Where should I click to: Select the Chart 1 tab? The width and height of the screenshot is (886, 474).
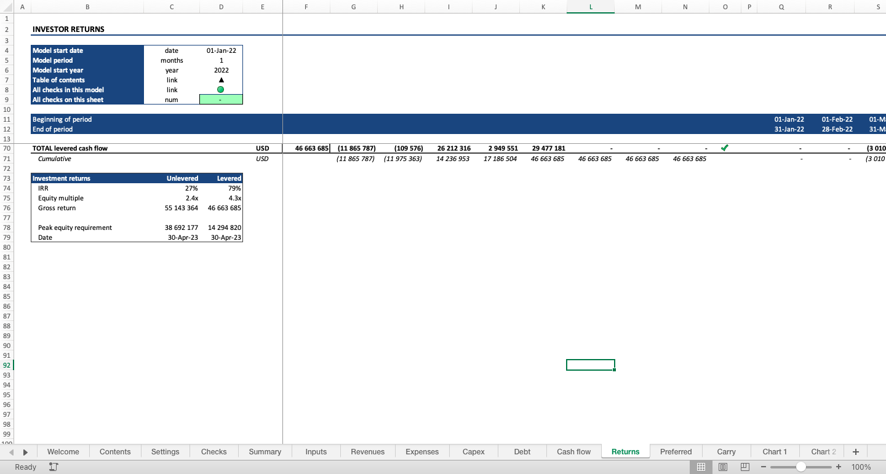point(775,451)
